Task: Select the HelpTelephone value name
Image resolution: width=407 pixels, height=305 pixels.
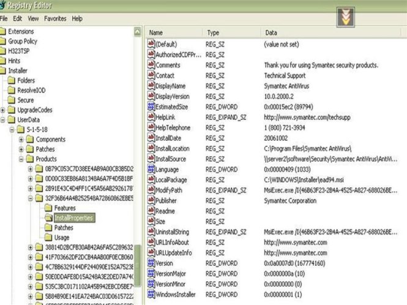Action: pyautogui.click(x=173, y=128)
